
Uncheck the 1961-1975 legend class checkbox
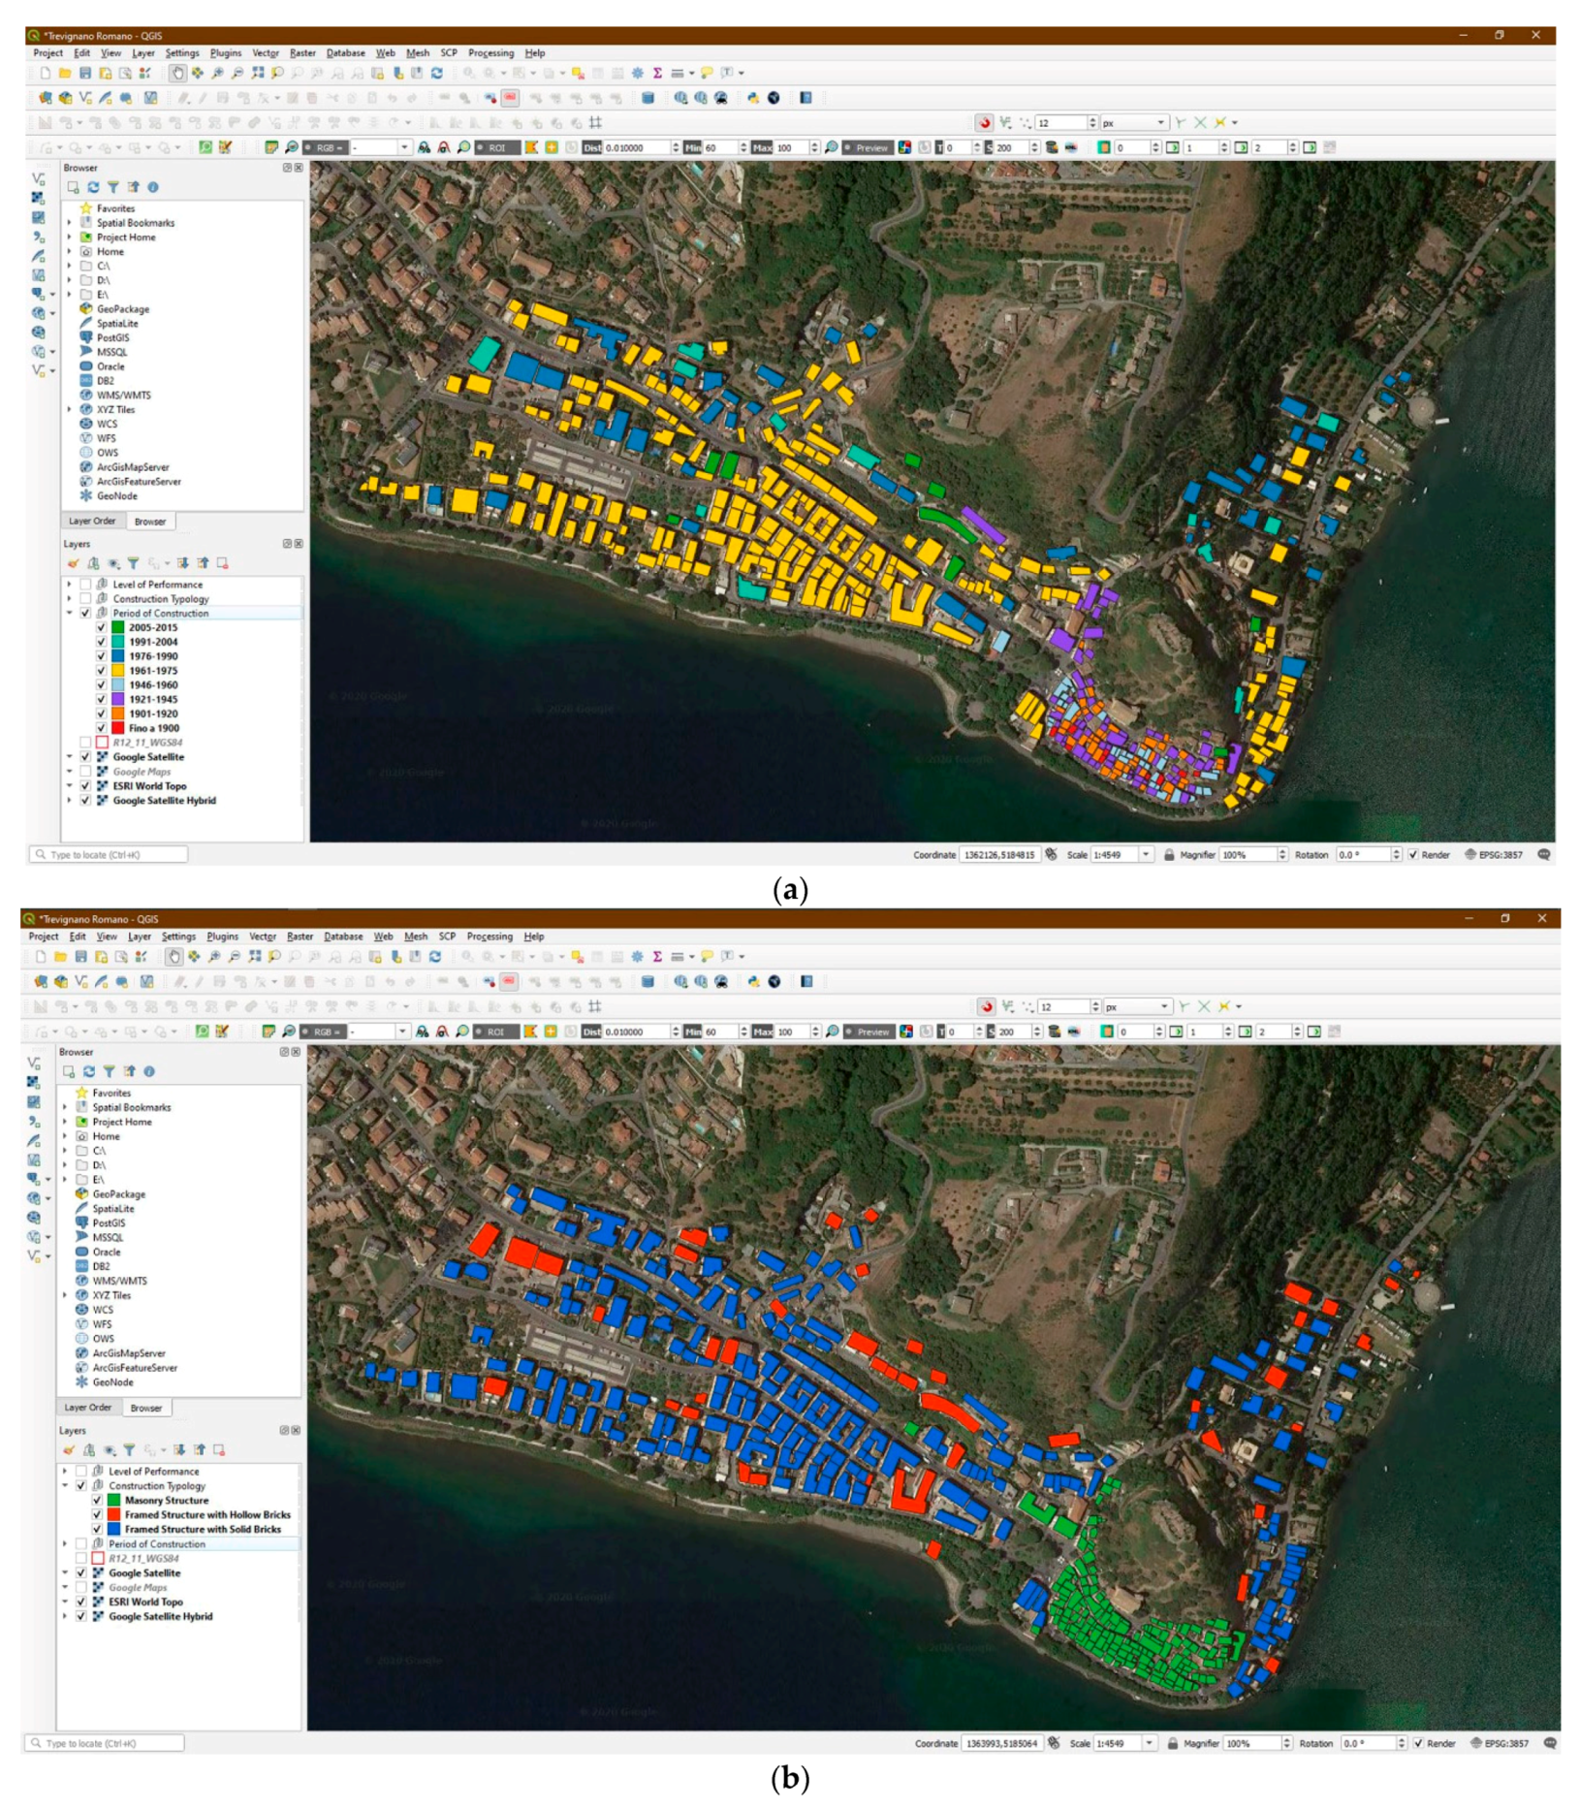coord(102,671)
